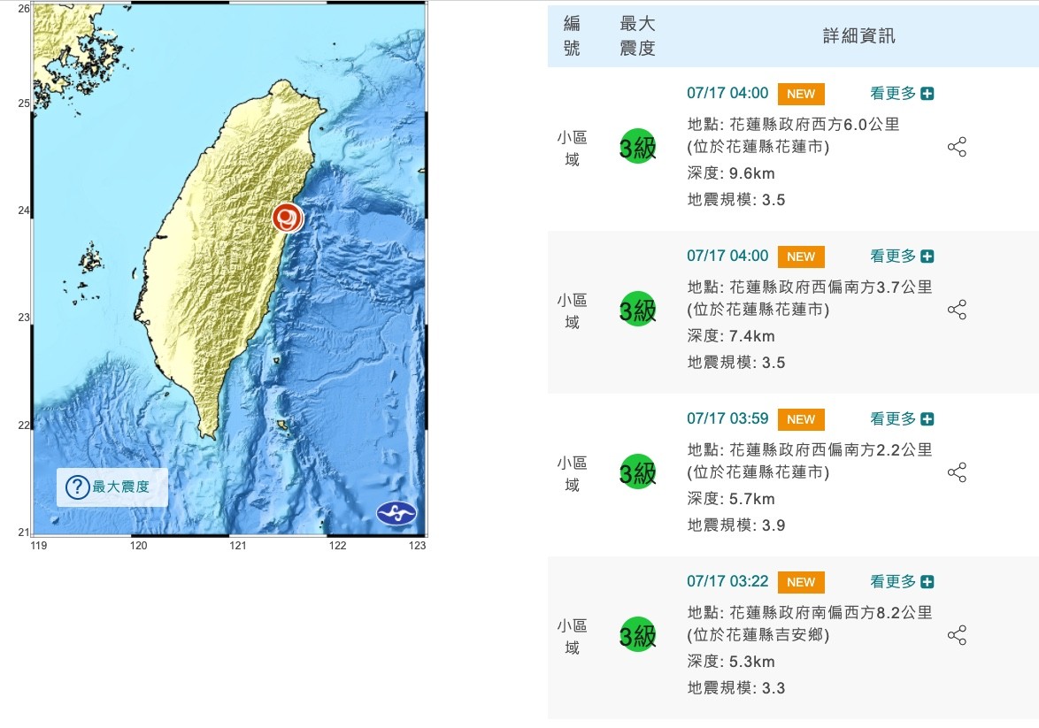Image resolution: width=1039 pixels, height=728 pixels.
Task: Click the 3級 intensity badge for 吉安鄉 quake
Action: (x=637, y=635)
